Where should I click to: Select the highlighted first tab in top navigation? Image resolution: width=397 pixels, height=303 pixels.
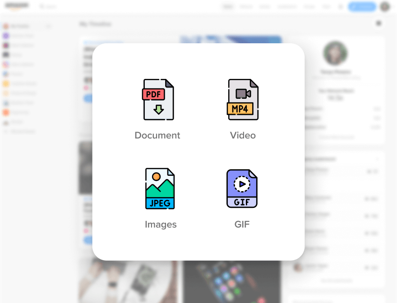pyautogui.click(x=228, y=7)
